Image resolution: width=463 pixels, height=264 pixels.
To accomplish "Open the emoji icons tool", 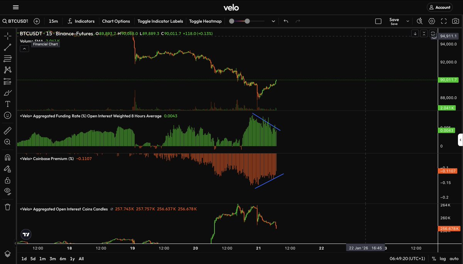I will tap(7, 115).
